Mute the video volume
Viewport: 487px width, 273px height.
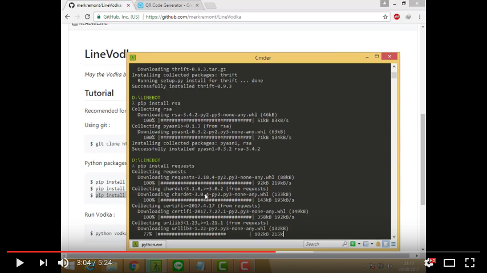pyautogui.click(x=63, y=263)
